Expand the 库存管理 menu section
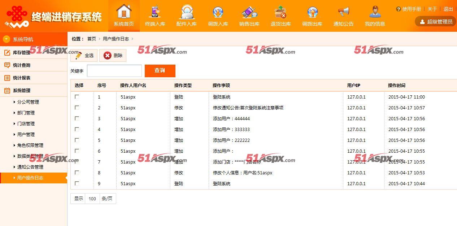 click(x=22, y=53)
